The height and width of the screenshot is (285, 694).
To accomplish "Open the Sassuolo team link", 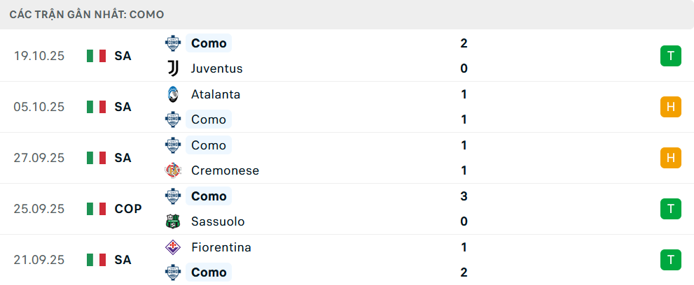I will pos(218,221).
